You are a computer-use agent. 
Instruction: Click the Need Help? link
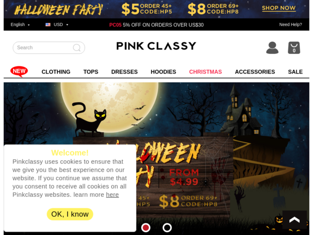click(x=291, y=25)
